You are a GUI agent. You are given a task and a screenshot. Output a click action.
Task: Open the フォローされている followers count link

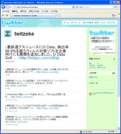tap(101, 65)
